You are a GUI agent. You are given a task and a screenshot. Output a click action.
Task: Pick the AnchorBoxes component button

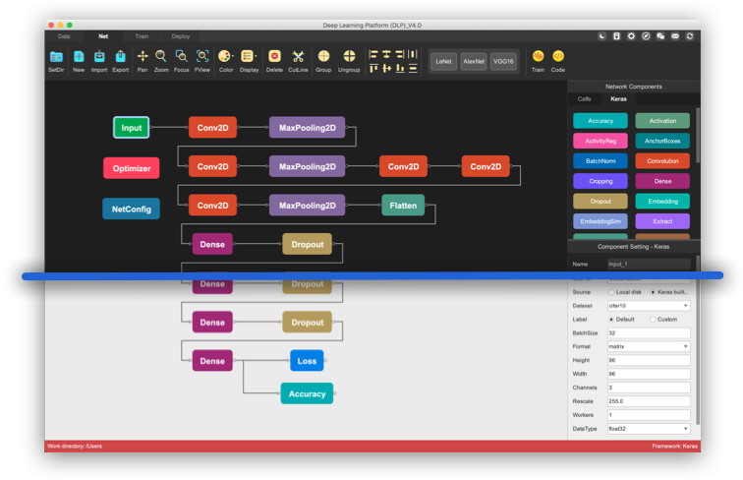pos(662,141)
